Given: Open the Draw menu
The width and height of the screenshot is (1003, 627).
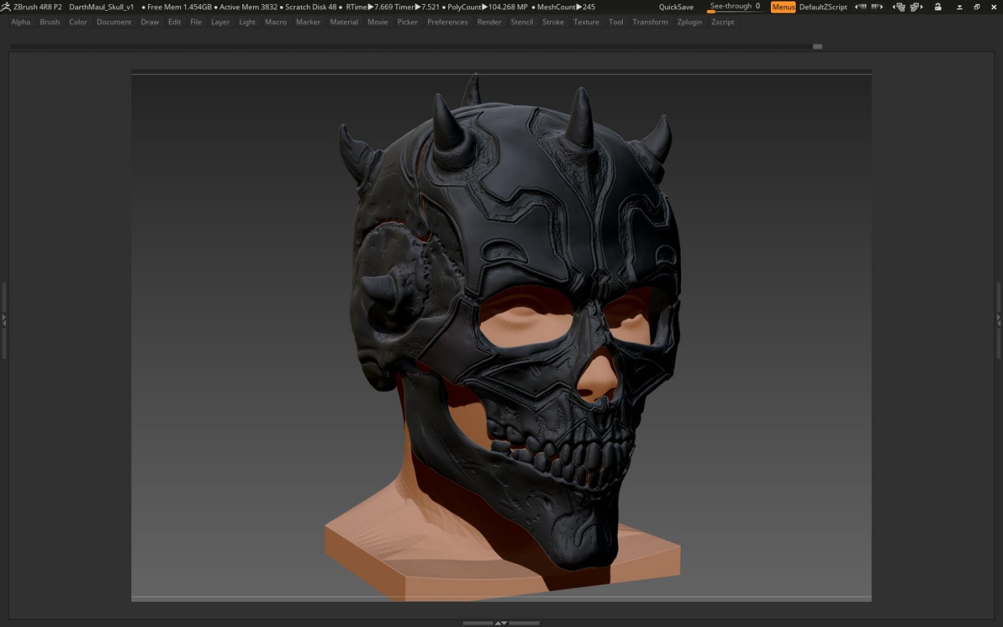Looking at the screenshot, I should 150,22.
